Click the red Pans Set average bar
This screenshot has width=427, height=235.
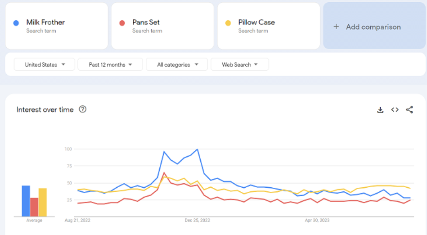coord(34,207)
